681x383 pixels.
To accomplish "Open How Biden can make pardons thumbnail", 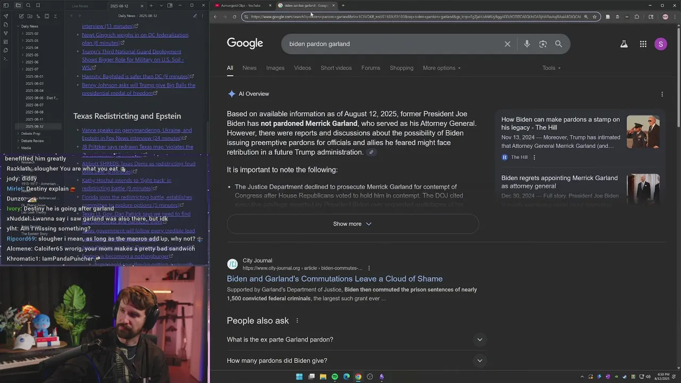I will click(643, 132).
